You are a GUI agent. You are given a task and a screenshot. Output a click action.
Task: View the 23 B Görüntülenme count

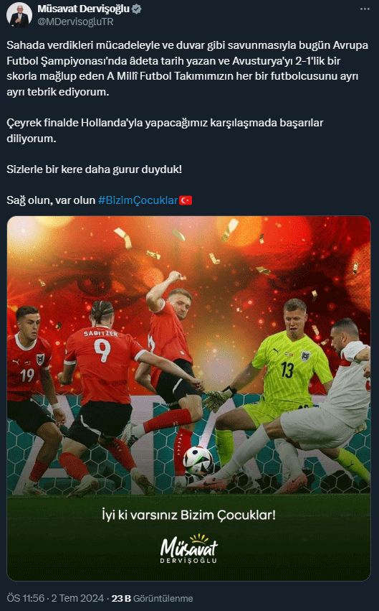tap(152, 598)
